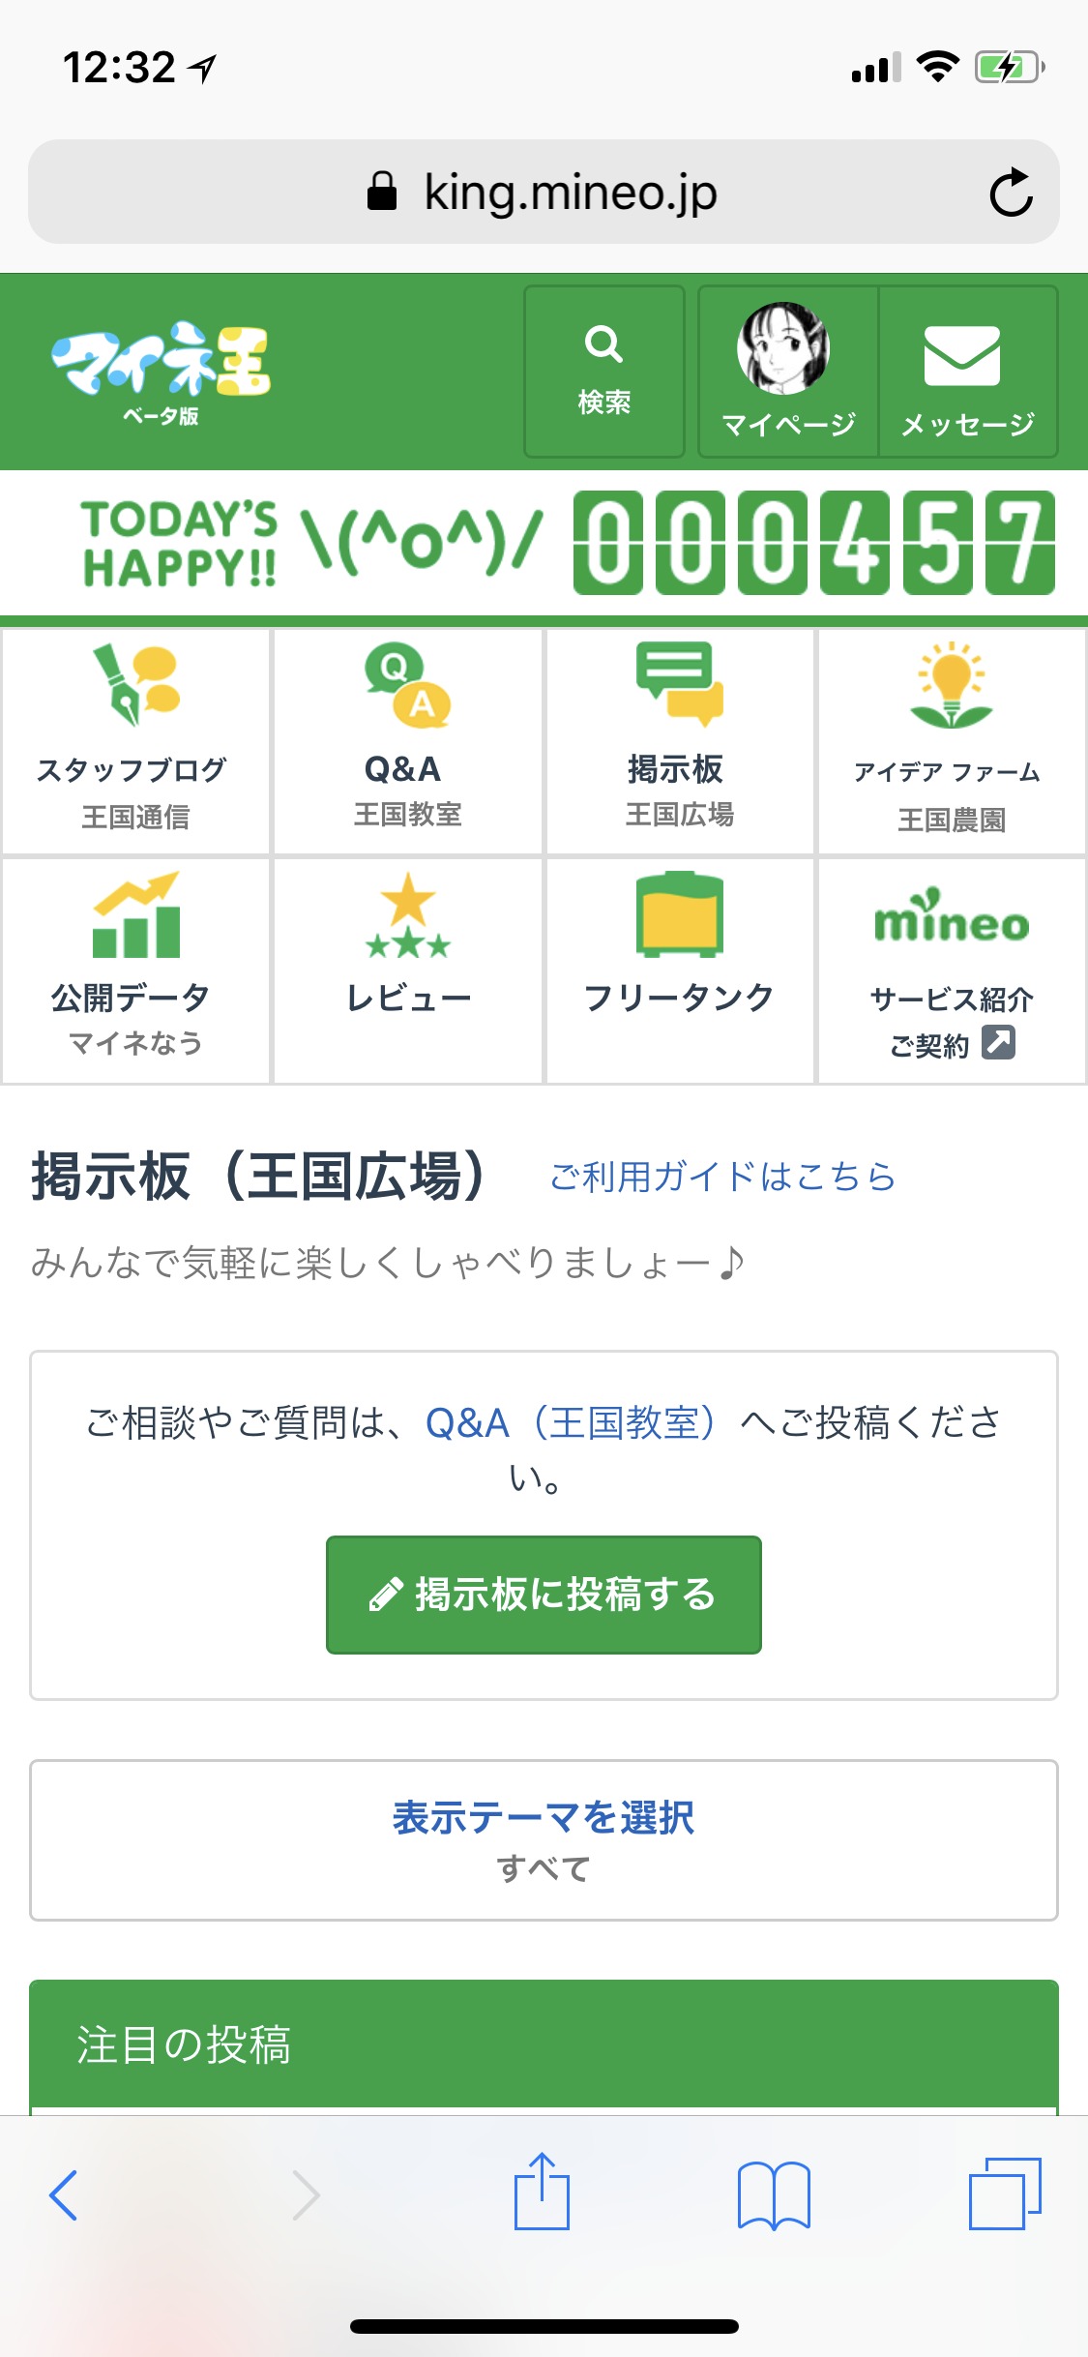Open Free Tank icon
1088x2357 pixels.
click(x=679, y=915)
